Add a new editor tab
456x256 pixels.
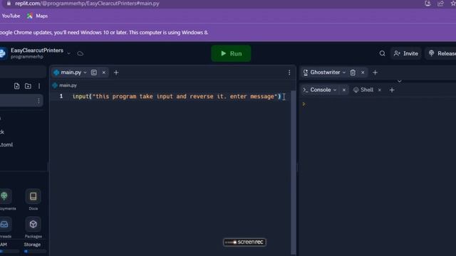pyautogui.click(x=116, y=73)
